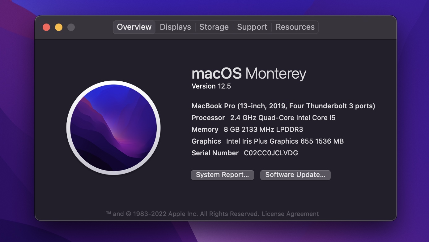Click the Intel Iris Plus Graphics value
This screenshot has height=242, width=429.
(x=285, y=141)
